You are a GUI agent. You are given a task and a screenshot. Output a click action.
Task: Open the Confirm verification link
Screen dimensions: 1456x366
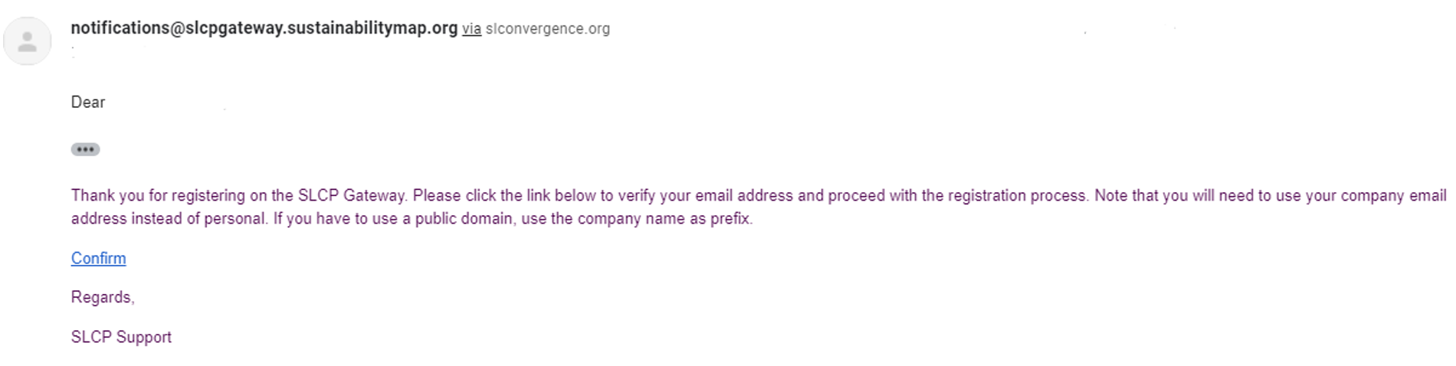point(98,258)
